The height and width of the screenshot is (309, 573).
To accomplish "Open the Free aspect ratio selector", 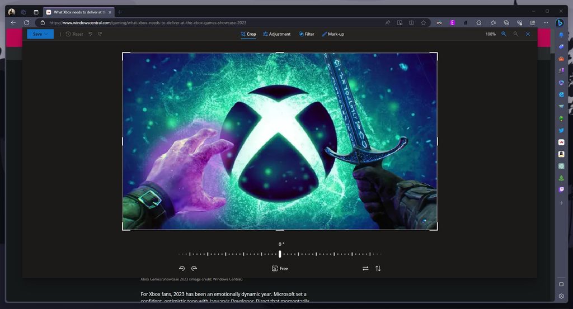I will [280, 269].
